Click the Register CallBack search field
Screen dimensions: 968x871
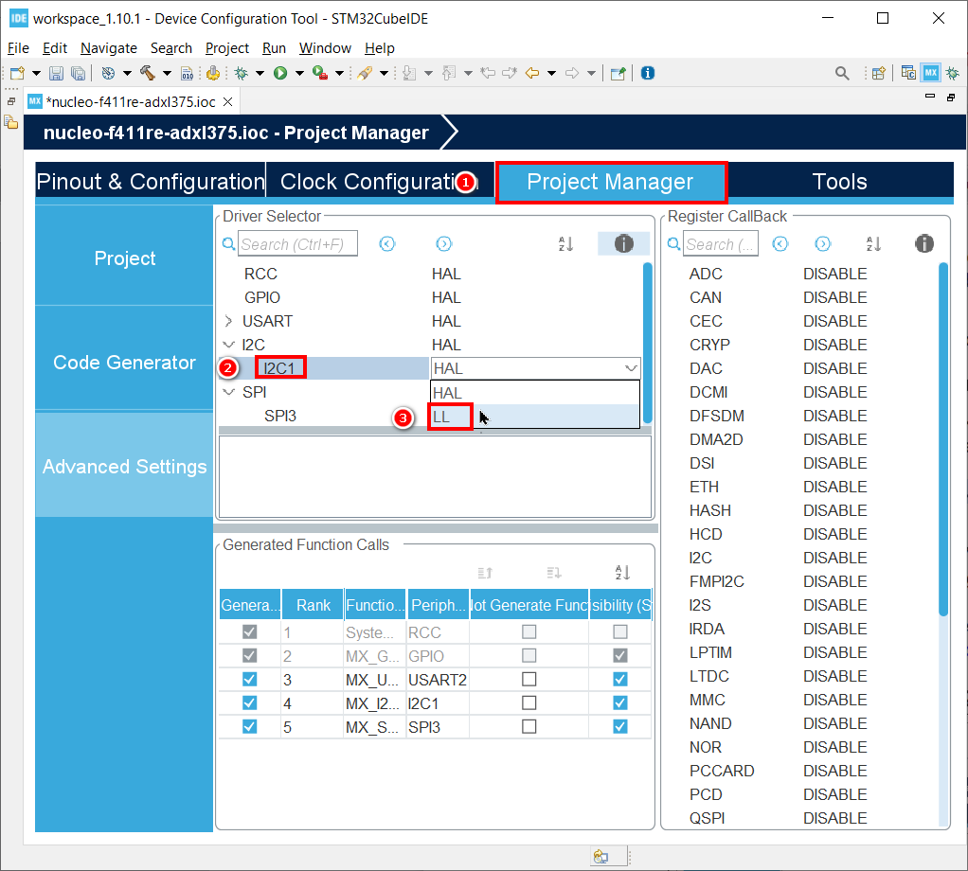tap(721, 243)
